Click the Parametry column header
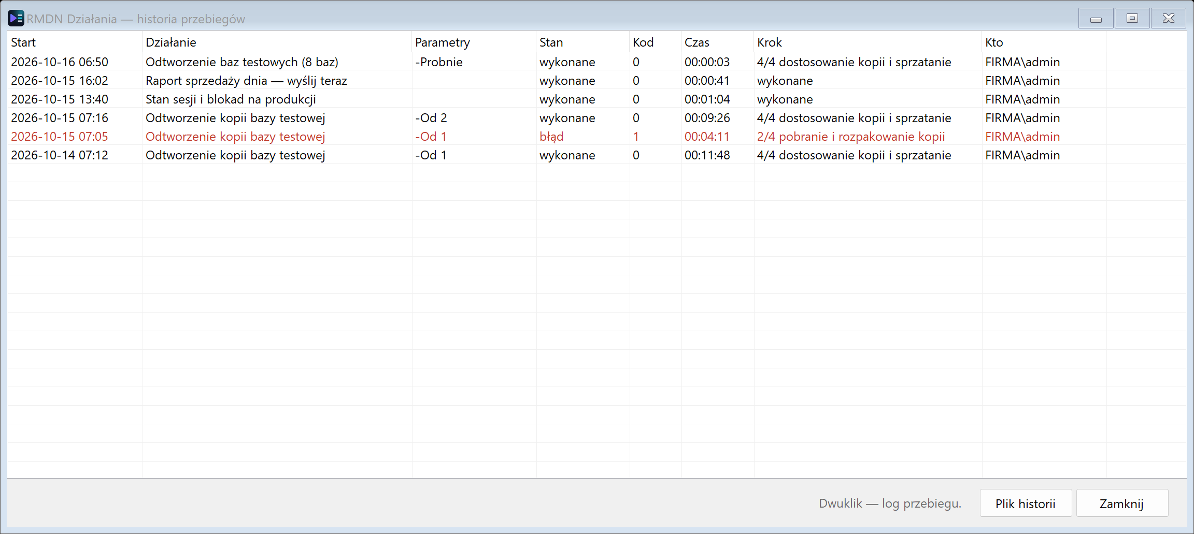This screenshot has height=534, width=1194. 474,42
